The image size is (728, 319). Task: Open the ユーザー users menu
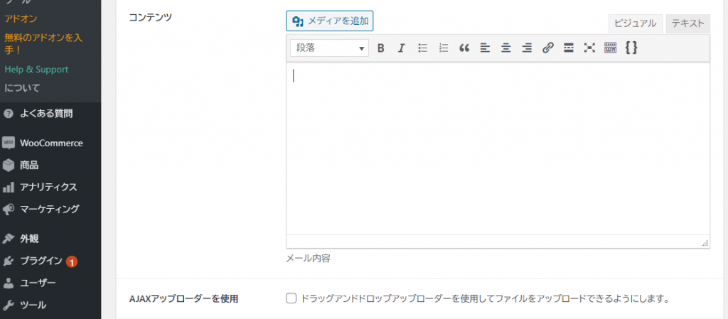[38, 283]
